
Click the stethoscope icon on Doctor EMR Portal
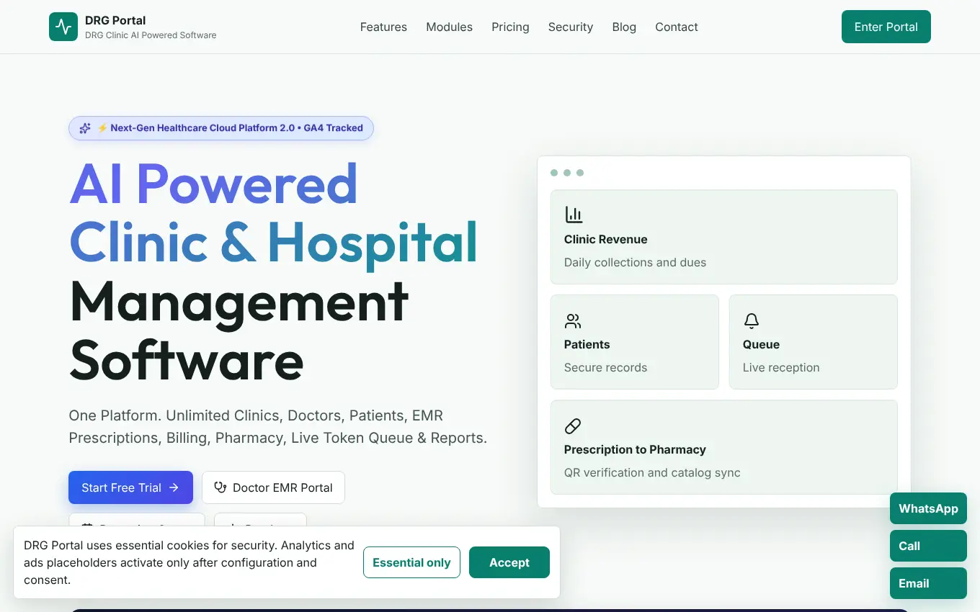coord(220,487)
